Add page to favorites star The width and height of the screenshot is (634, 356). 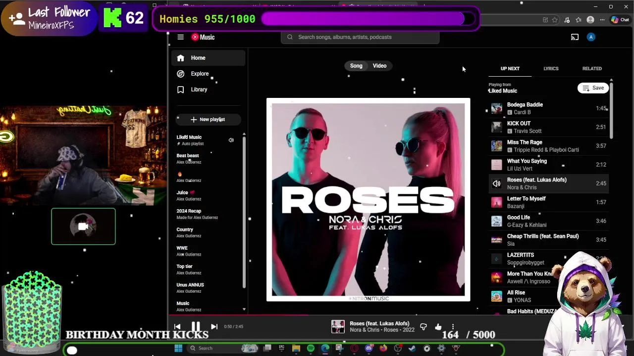tap(555, 20)
